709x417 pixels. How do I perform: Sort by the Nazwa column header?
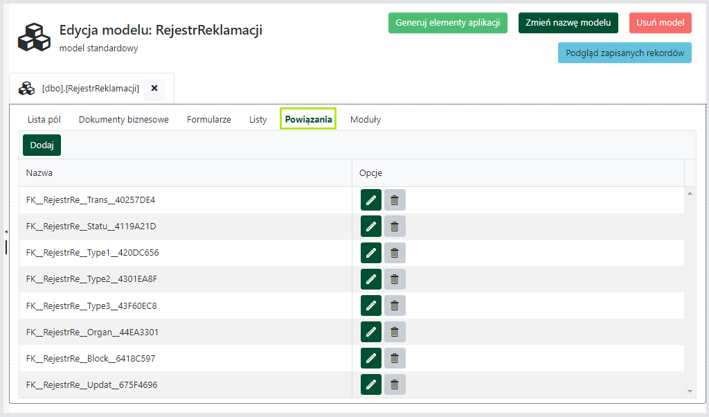39,173
